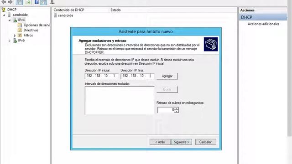This screenshot has width=292, height=164.
Task: Click the Quitar button
Action: point(167,89)
